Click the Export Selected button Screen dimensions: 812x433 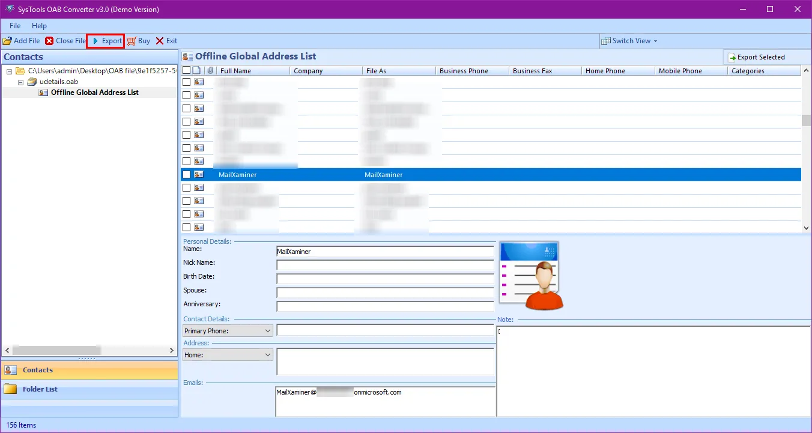756,57
